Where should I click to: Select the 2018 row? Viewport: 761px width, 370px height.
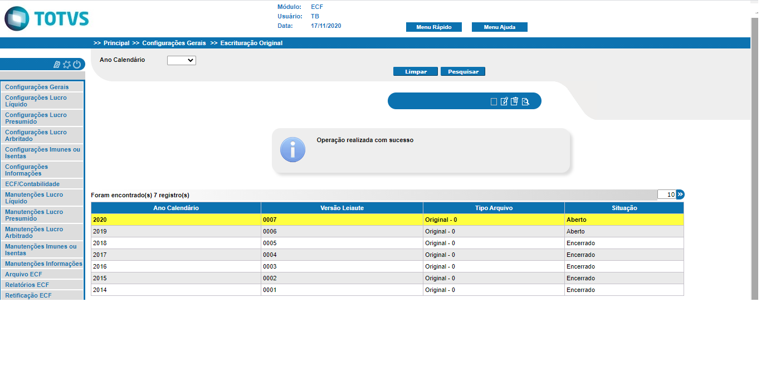[387, 243]
